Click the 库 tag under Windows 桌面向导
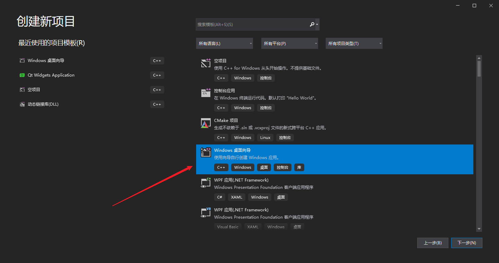499x263 pixels. coord(299,167)
